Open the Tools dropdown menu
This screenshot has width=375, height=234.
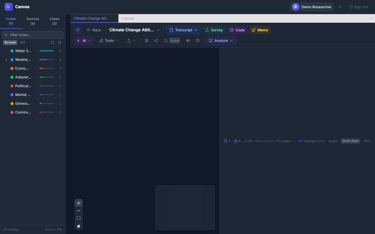pos(109,41)
